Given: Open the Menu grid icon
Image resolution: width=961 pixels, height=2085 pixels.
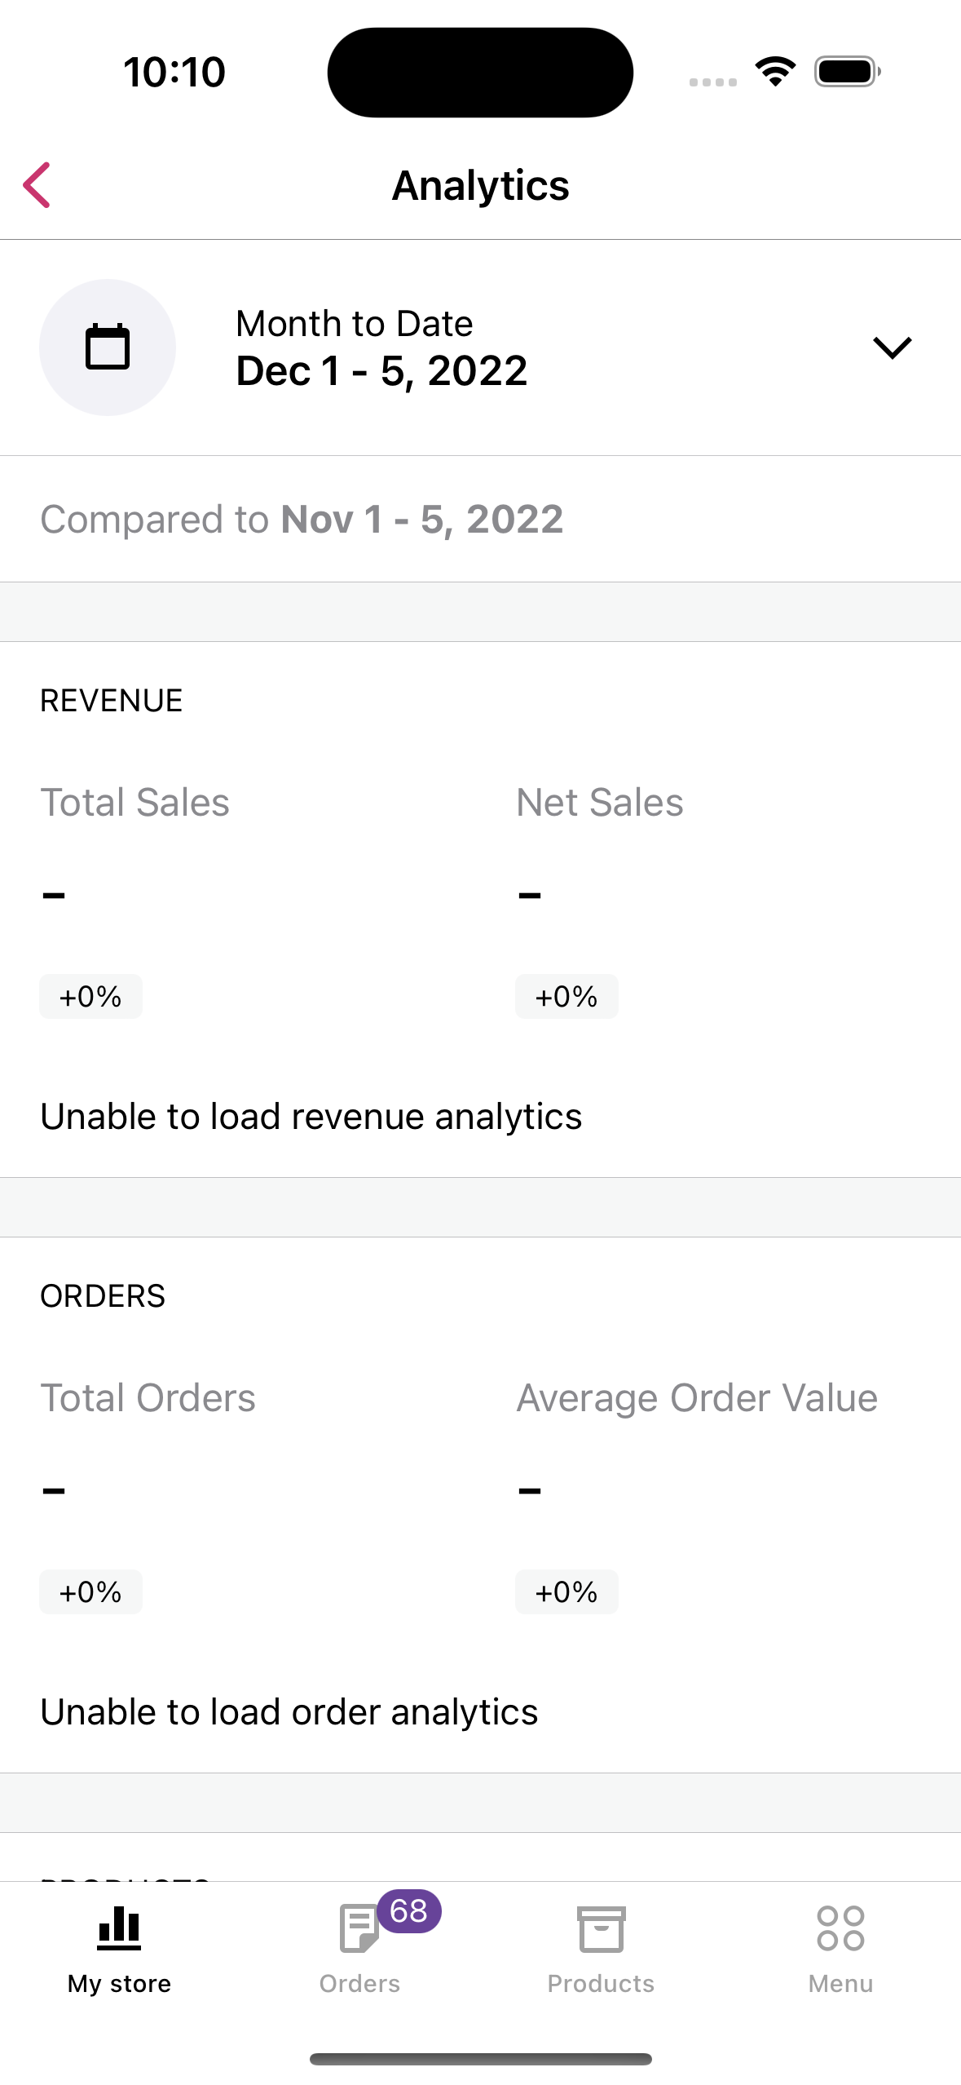Looking at the screenshot, I should [840, 1928].
